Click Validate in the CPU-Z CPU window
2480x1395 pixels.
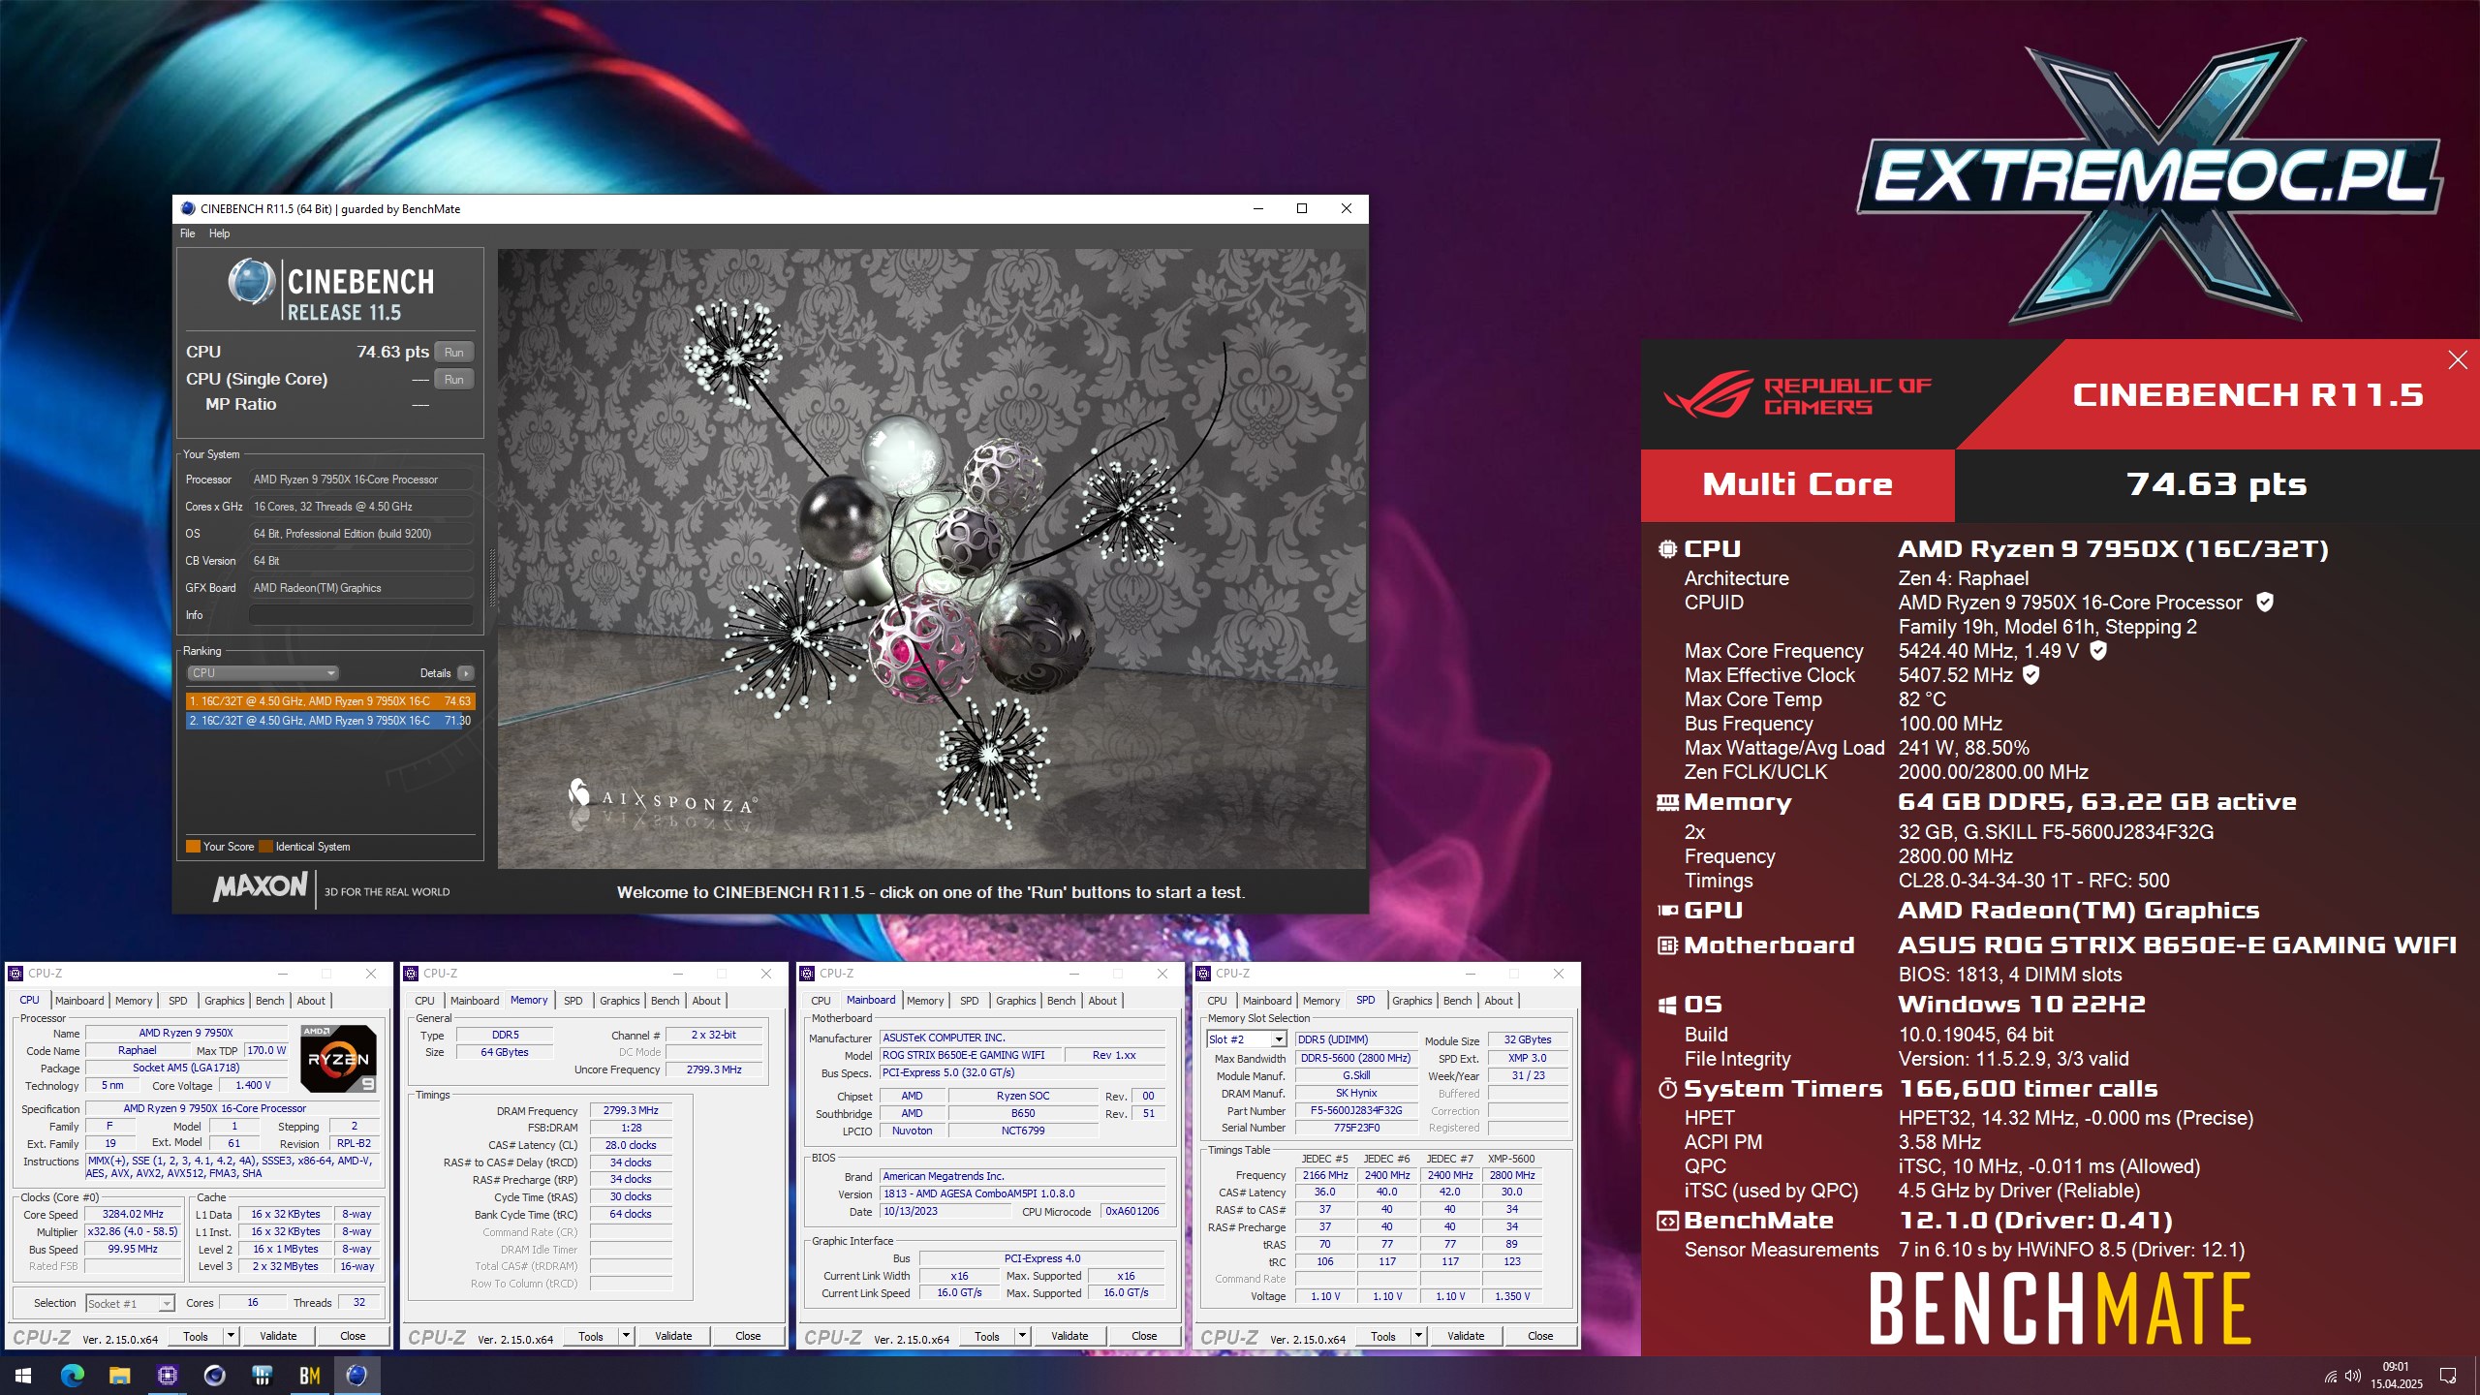coord(278,1336)
